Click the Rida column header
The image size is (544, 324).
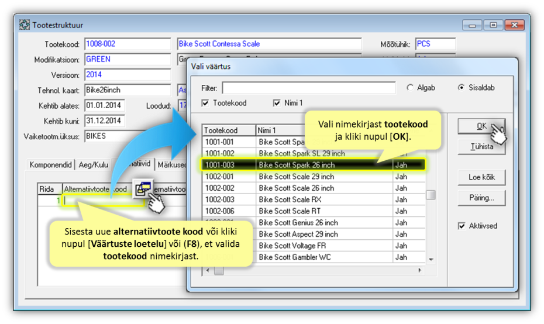[x=50, y=189]
